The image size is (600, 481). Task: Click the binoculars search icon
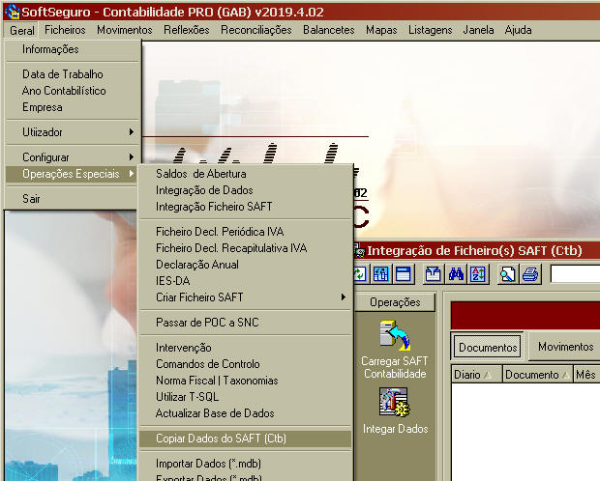[x=456, y=274]
